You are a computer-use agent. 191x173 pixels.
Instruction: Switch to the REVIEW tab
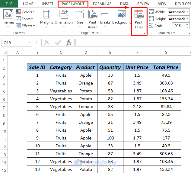tap(143, 4)
